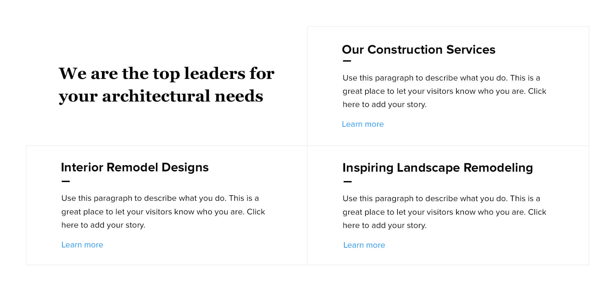
Task: Click "Use this paragraph" line in Interior Remodel card
Action: (x=160, y=198)
